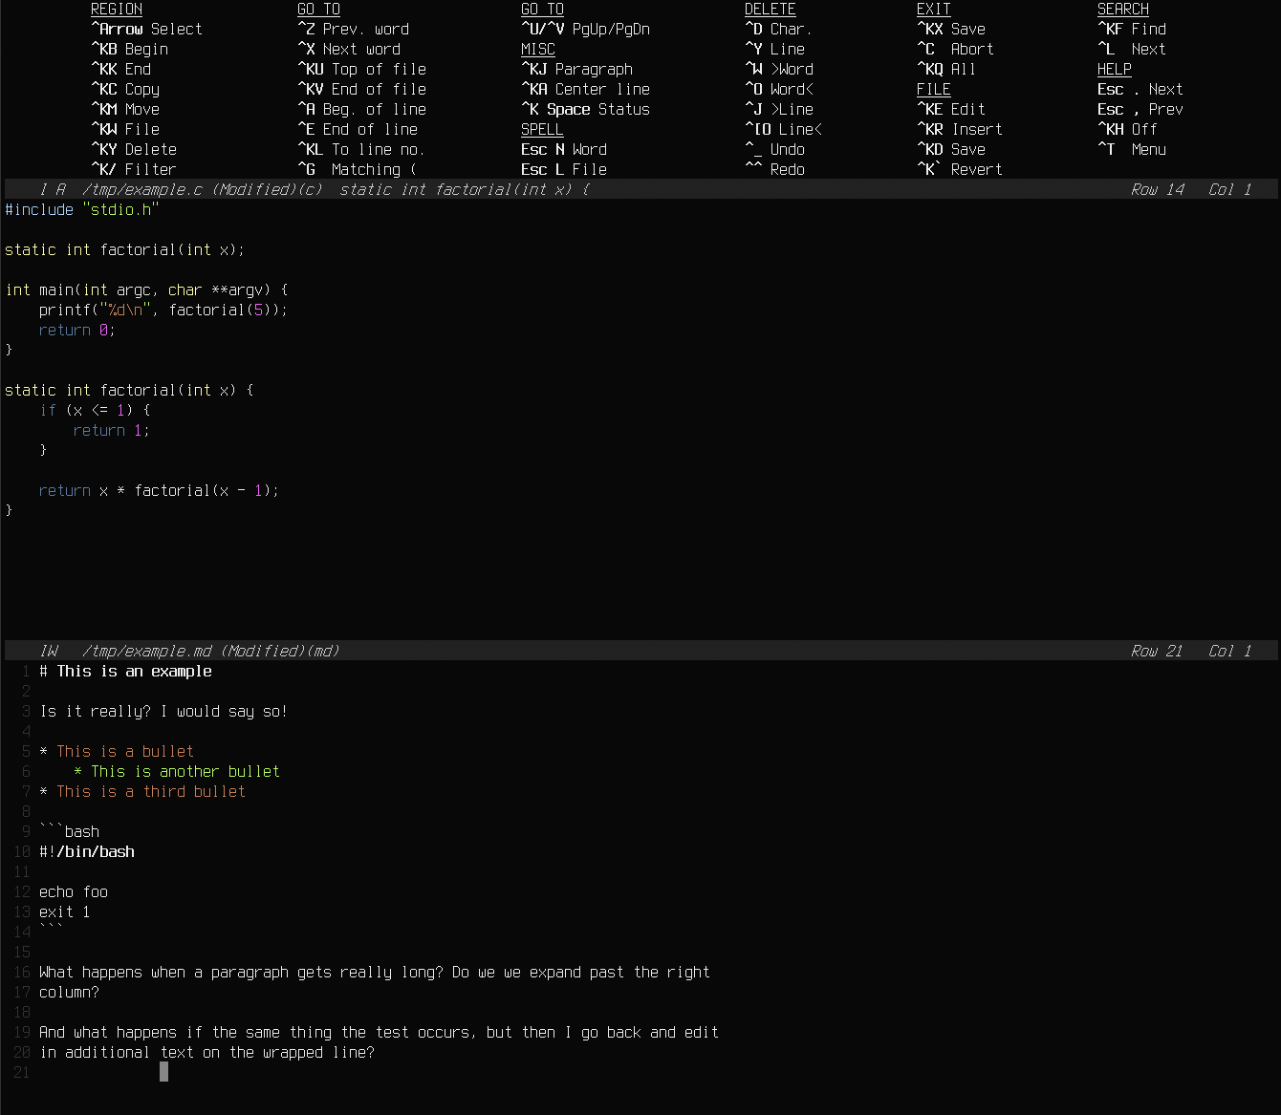Click the '^KX Save' exit entry
The image size is (1281, 1115).
pyautogui.click(x=951, y=29)
